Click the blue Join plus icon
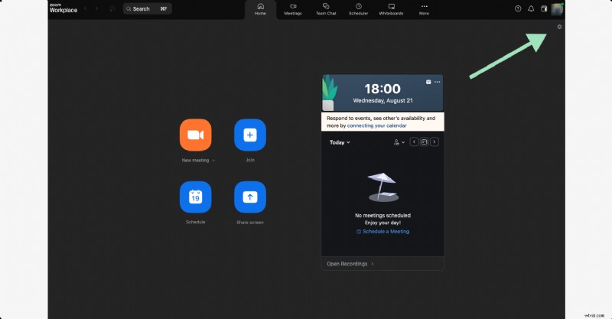Viewport: 612px width, 319px height. [250, 135]
